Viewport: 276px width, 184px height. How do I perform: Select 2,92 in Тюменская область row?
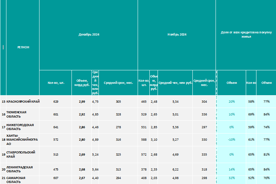[x=82, y=114]
